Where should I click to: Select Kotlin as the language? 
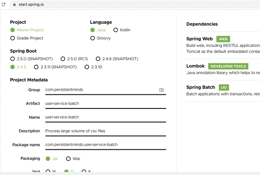pyautogui.click(x=116, y=30)
